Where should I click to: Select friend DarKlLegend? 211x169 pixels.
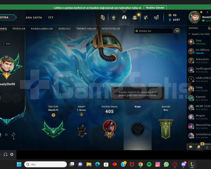pos(199,70)
